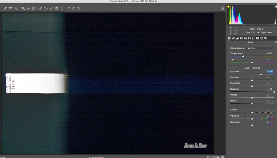Switch to the Split Toning panel tab
The image size is (277, 158).
coord(245,38)
